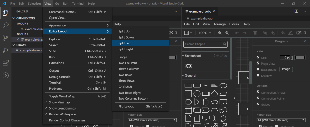Screen dimensions: 310x127
Task: Click the Scratchpad add plus icon
Action: click(x=218, y=56)
